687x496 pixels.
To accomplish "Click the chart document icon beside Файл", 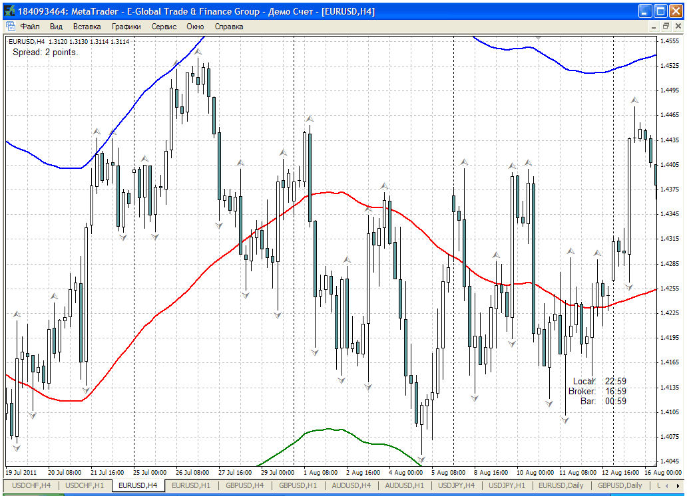I will pyautogui.click(x=11, y=27).
